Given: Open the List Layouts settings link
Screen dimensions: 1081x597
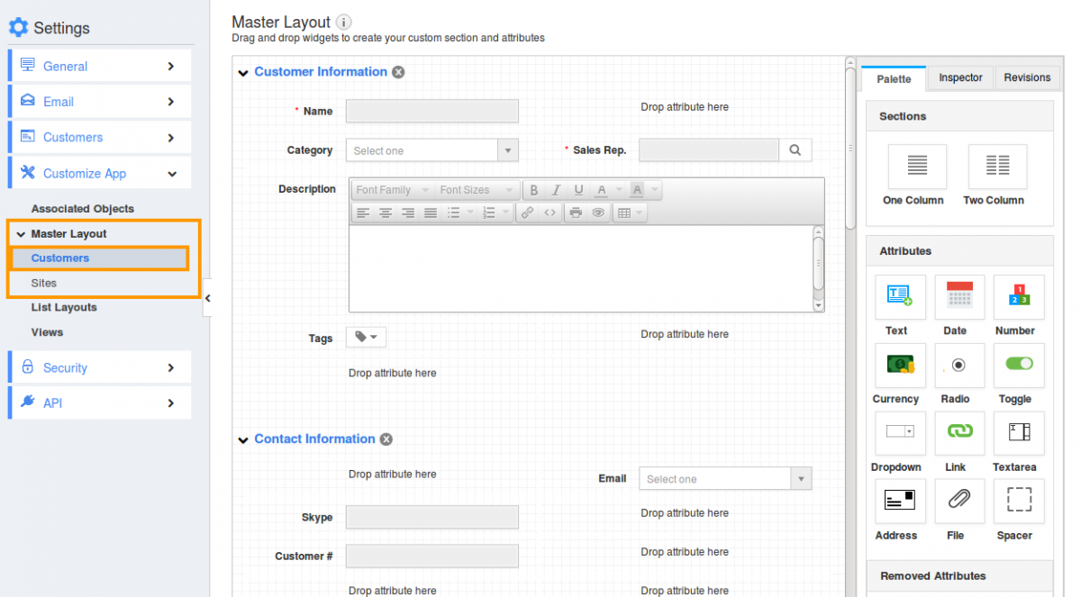Looking at the screenshot, I should 64,308.
